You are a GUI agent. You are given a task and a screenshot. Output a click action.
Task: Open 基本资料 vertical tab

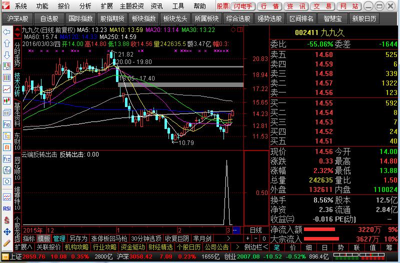click(17, 114)
